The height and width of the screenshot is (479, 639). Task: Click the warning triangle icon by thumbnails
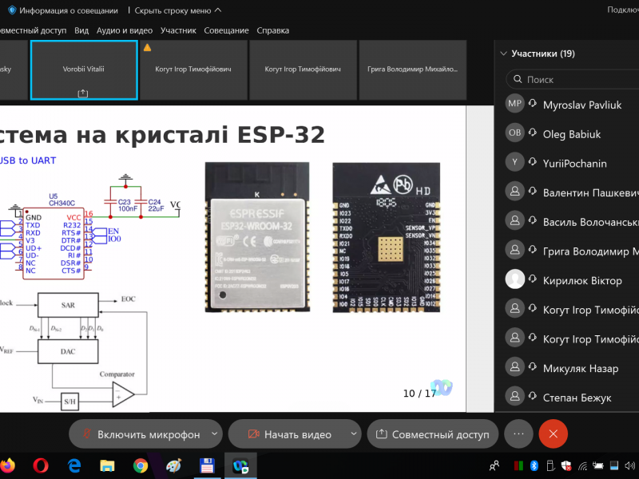[147, 47]
